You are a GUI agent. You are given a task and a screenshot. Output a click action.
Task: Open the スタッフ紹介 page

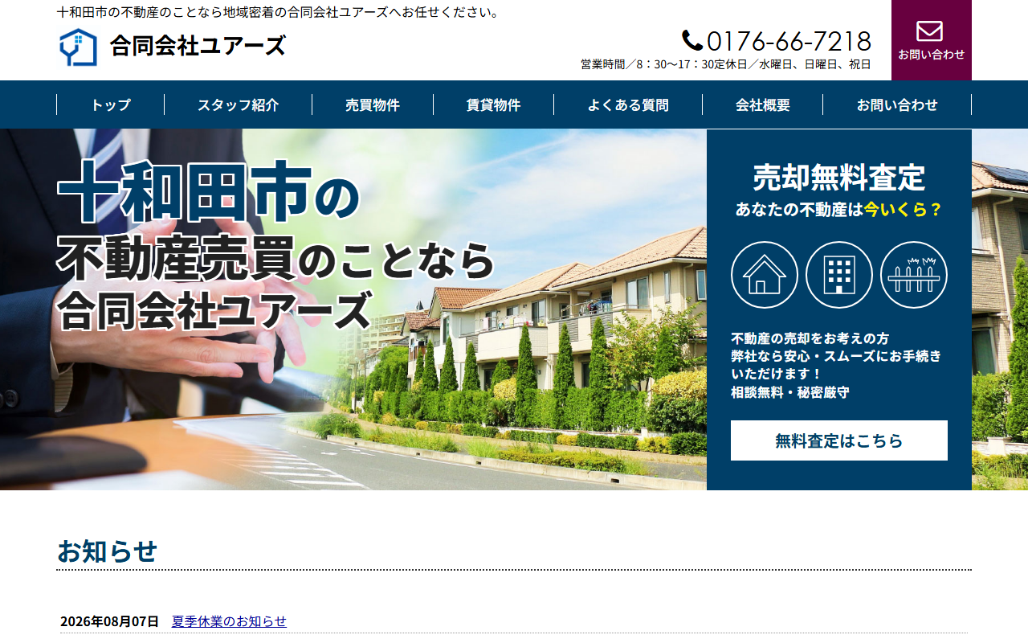tap(239, 104)
